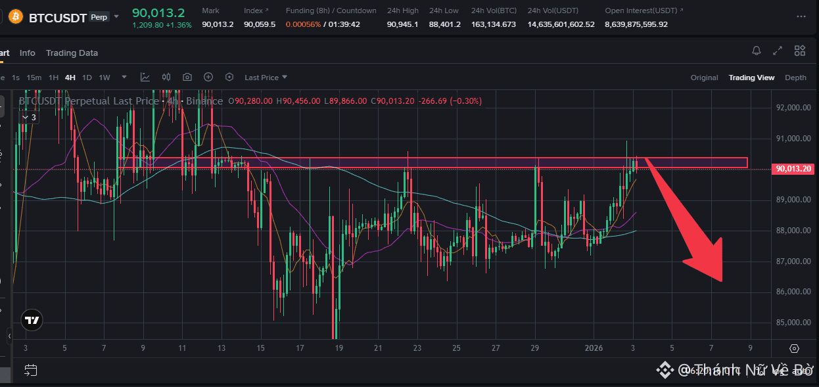Screen dimensions: 819x387
Task: Click the 85,000.00 price axis label
Action: [794, 323]
